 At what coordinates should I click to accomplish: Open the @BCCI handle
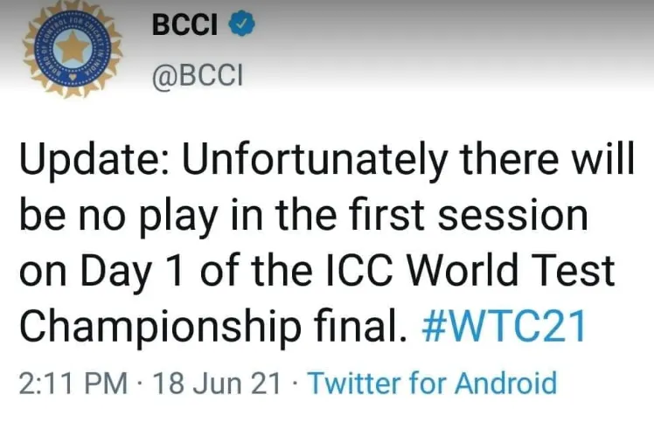[x=198, y=76]
